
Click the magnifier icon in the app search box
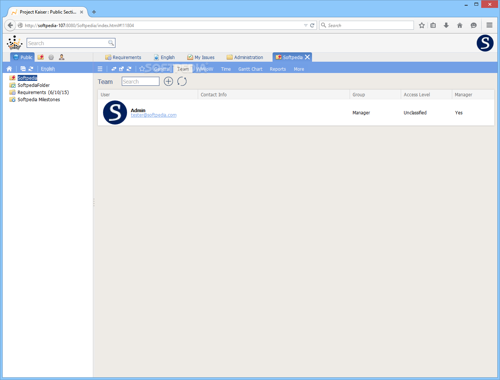(111, 43)
